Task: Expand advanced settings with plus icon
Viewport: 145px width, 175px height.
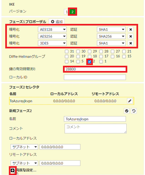Action: click(12, 170)
